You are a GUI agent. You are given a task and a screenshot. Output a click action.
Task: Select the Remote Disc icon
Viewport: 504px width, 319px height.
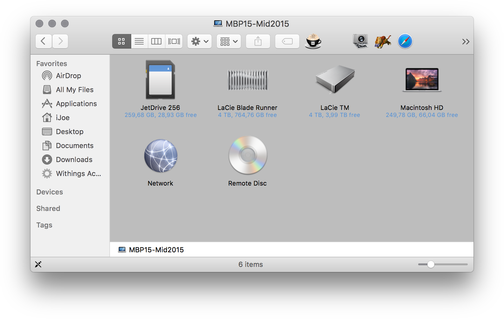248,155
